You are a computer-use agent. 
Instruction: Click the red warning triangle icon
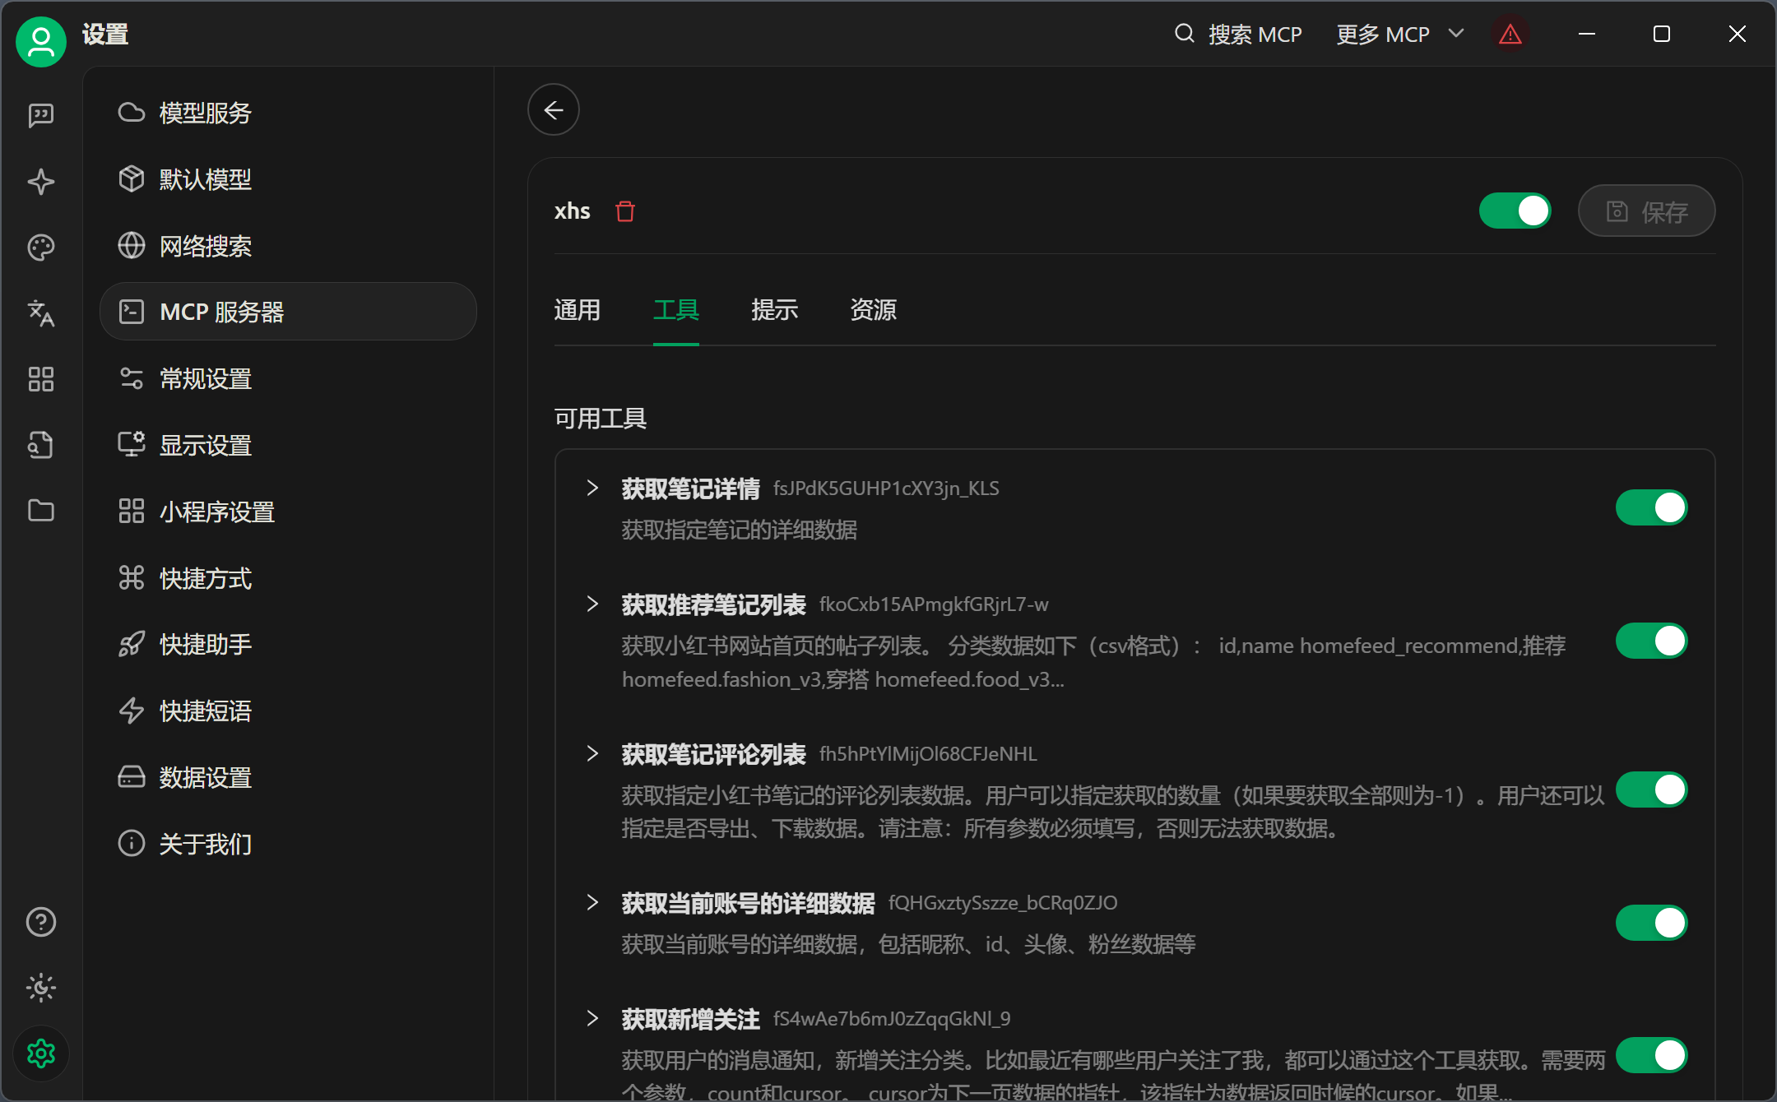point(1510,35)
